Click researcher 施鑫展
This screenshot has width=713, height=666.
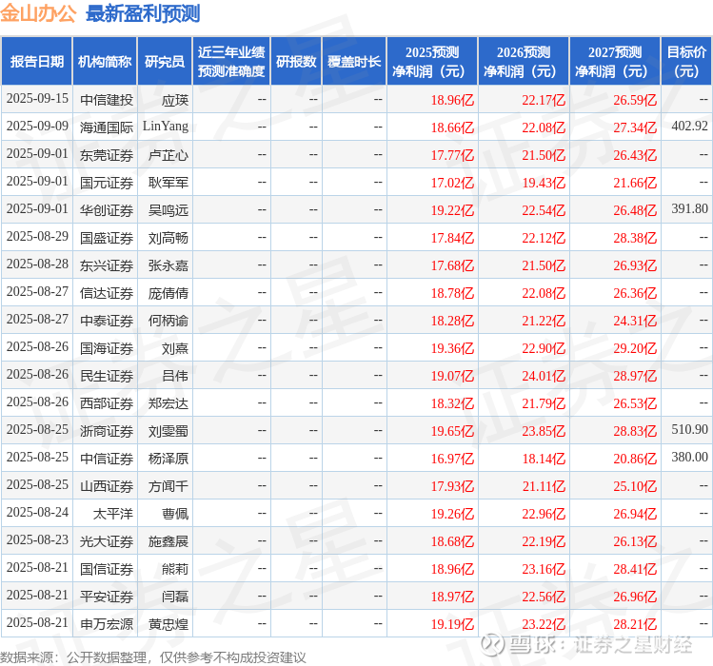(x=168, y=541)
